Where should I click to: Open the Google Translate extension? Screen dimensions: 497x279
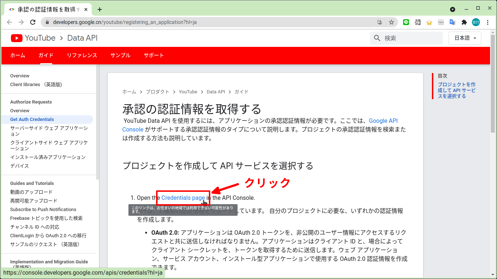pyautogui.click(x=452, y=22)
